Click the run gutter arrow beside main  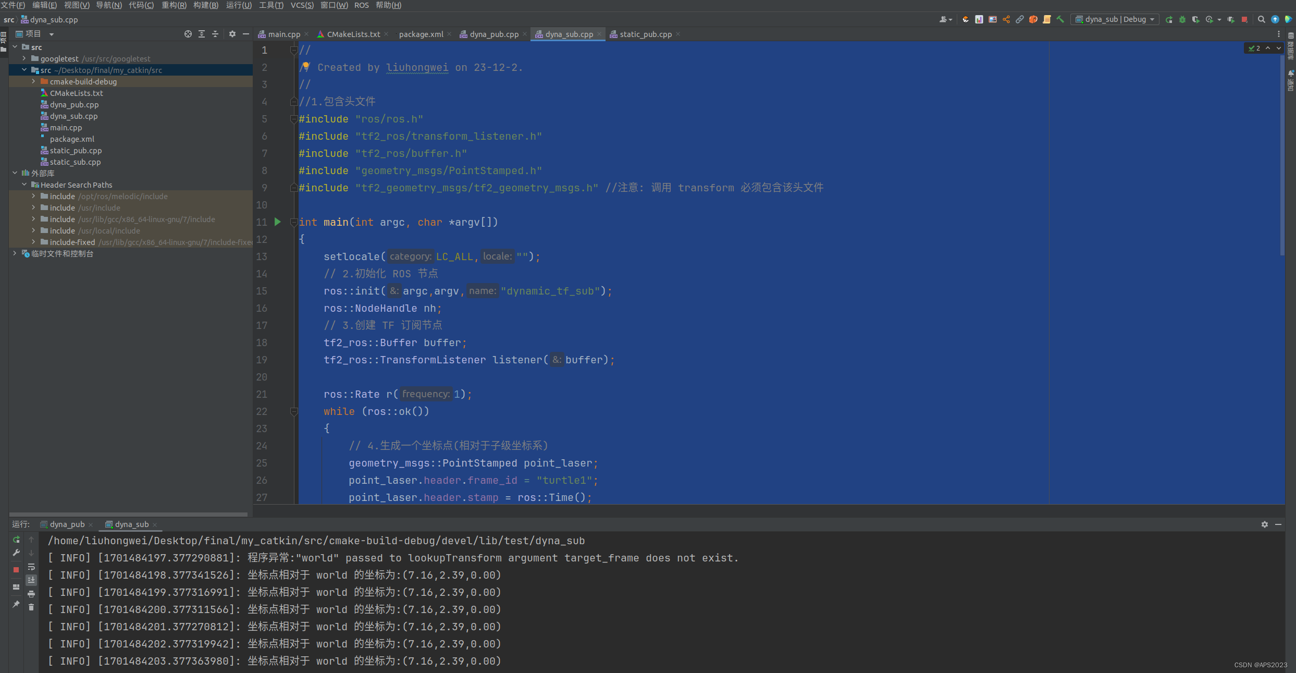pyautogui.click(x=278, y=222)
